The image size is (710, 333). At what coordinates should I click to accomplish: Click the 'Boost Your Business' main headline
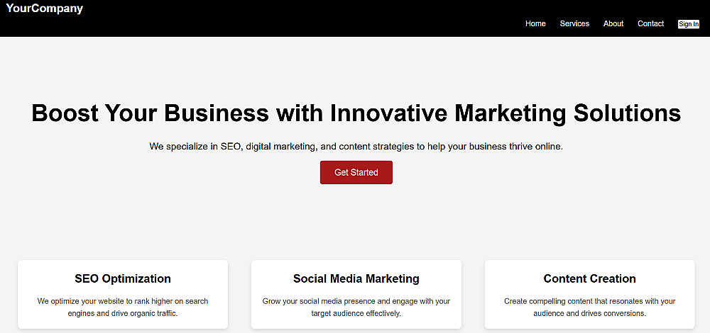(356, 113)
